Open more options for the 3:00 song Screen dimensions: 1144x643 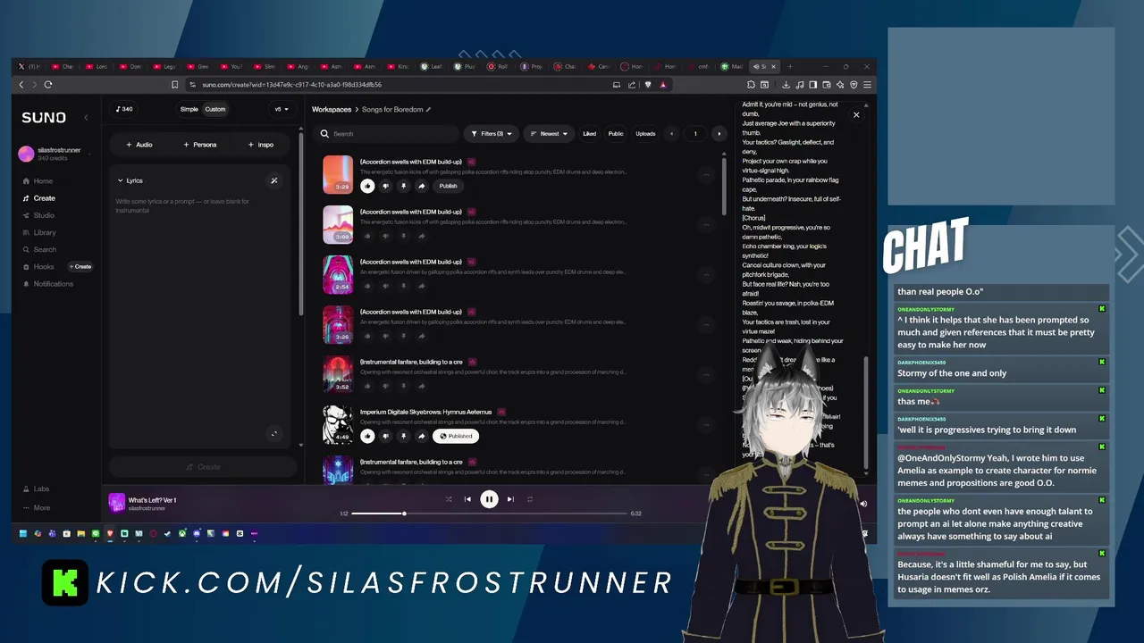pos(706,225)
